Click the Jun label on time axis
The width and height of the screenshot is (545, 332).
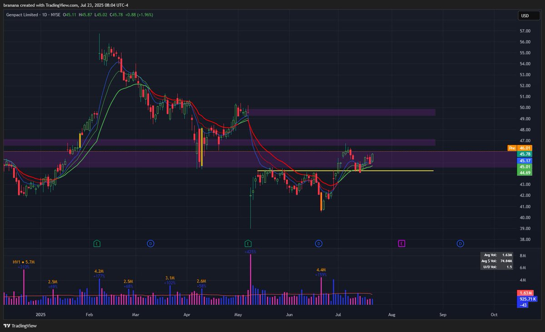point(289,314)
